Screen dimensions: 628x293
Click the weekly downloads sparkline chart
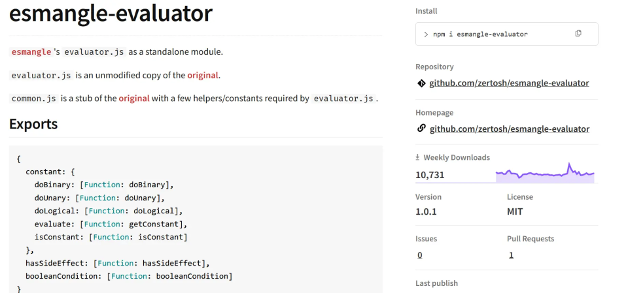(x=545, y=174)
